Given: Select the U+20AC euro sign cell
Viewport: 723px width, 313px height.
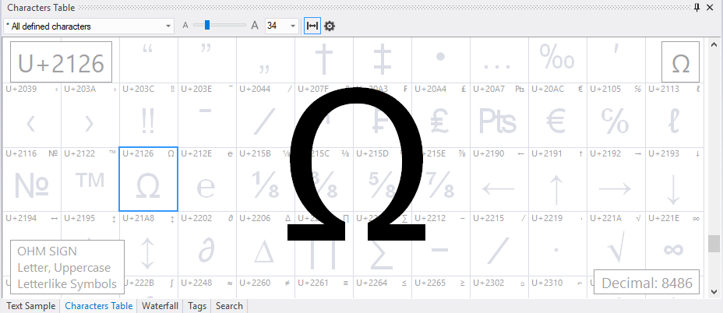Looking at the screenshot, I should (558, 114).
